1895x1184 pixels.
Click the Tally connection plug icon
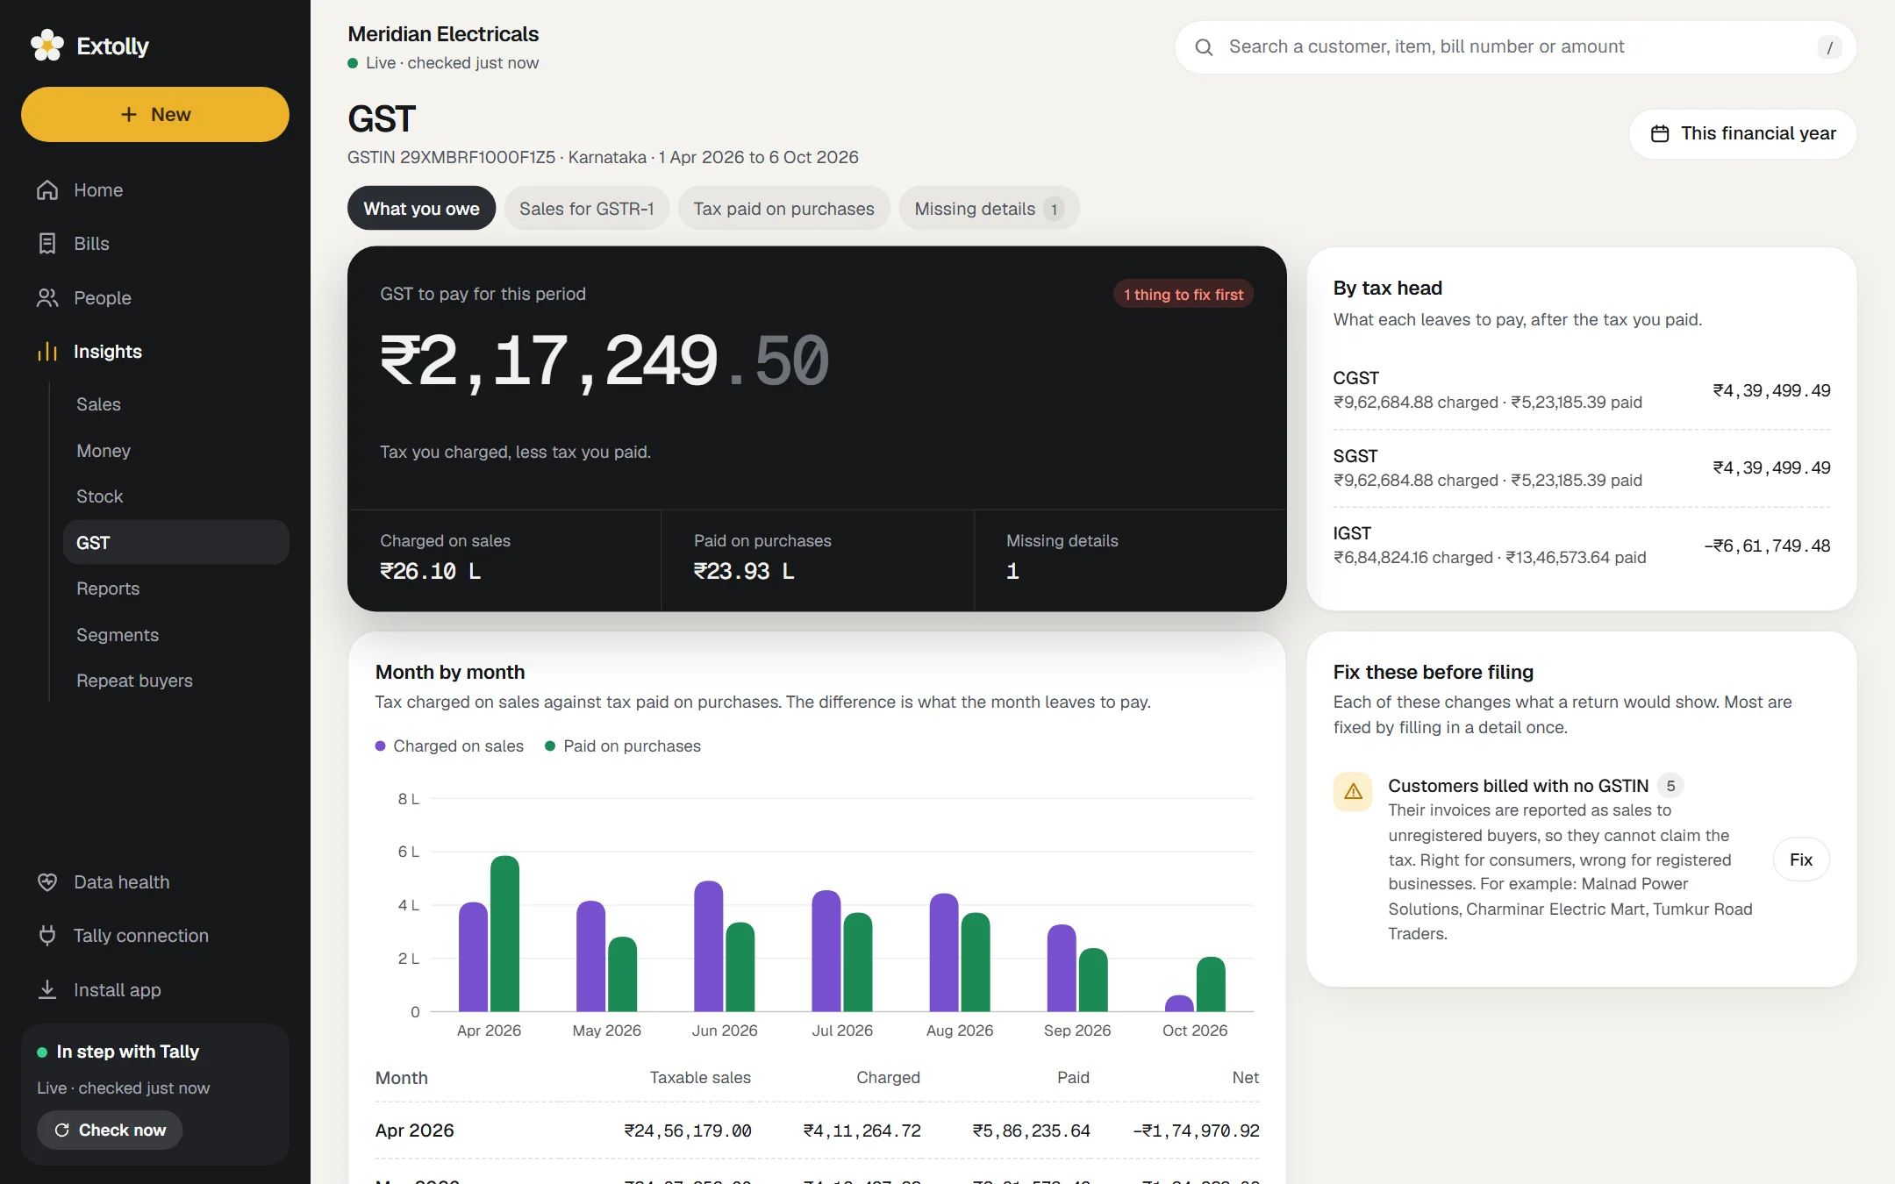(x=47, y=936)
